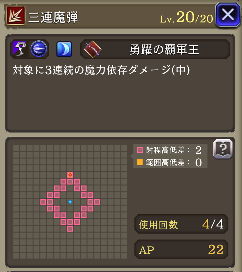Image resolution: width=242 pixels, height=272 pixels.
Task: Click the 三連魔弾 skill title
Action: pos(53,17)
